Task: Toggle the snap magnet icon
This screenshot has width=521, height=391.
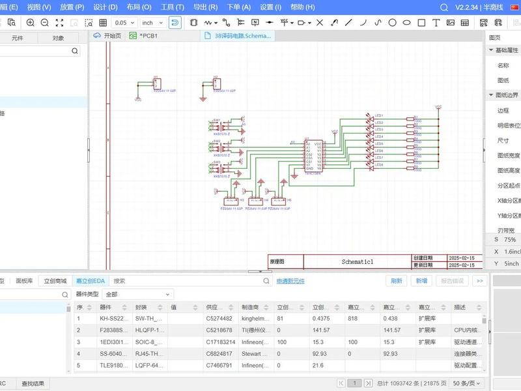Action: click(x=175, y=23)
